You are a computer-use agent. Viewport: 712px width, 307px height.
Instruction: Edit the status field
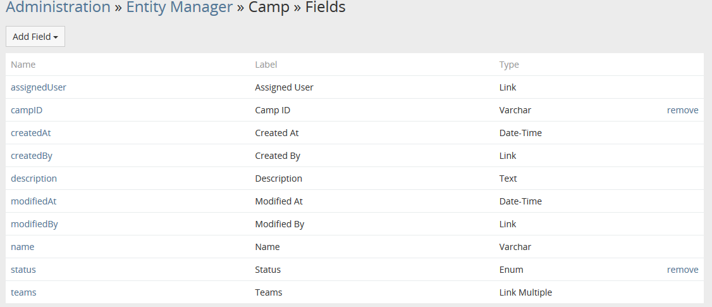click(23, 270)
